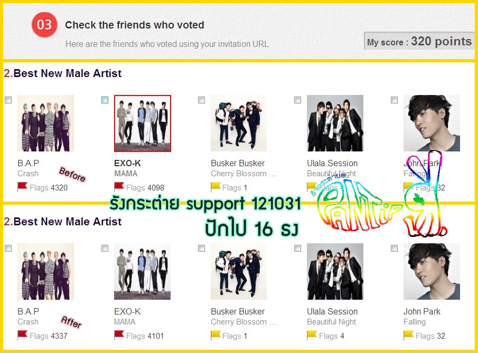Enable the Busker Busker checkbox in top row
The image size is (478, 353).
[x=201, y=100]
